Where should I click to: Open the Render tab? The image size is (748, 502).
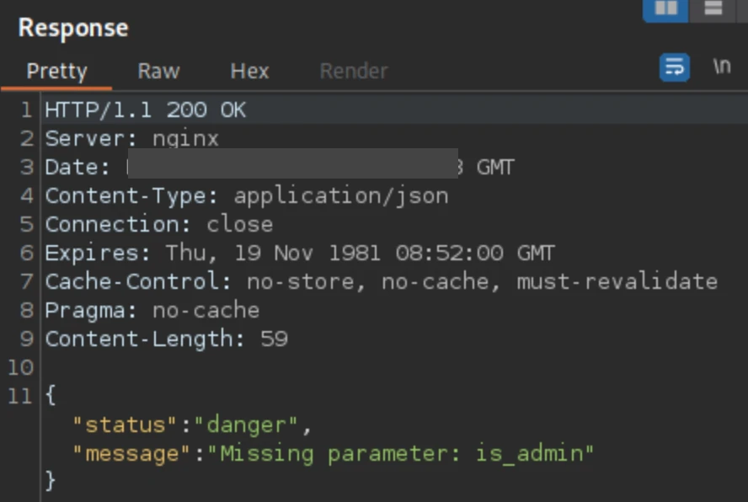click(354, 72)
